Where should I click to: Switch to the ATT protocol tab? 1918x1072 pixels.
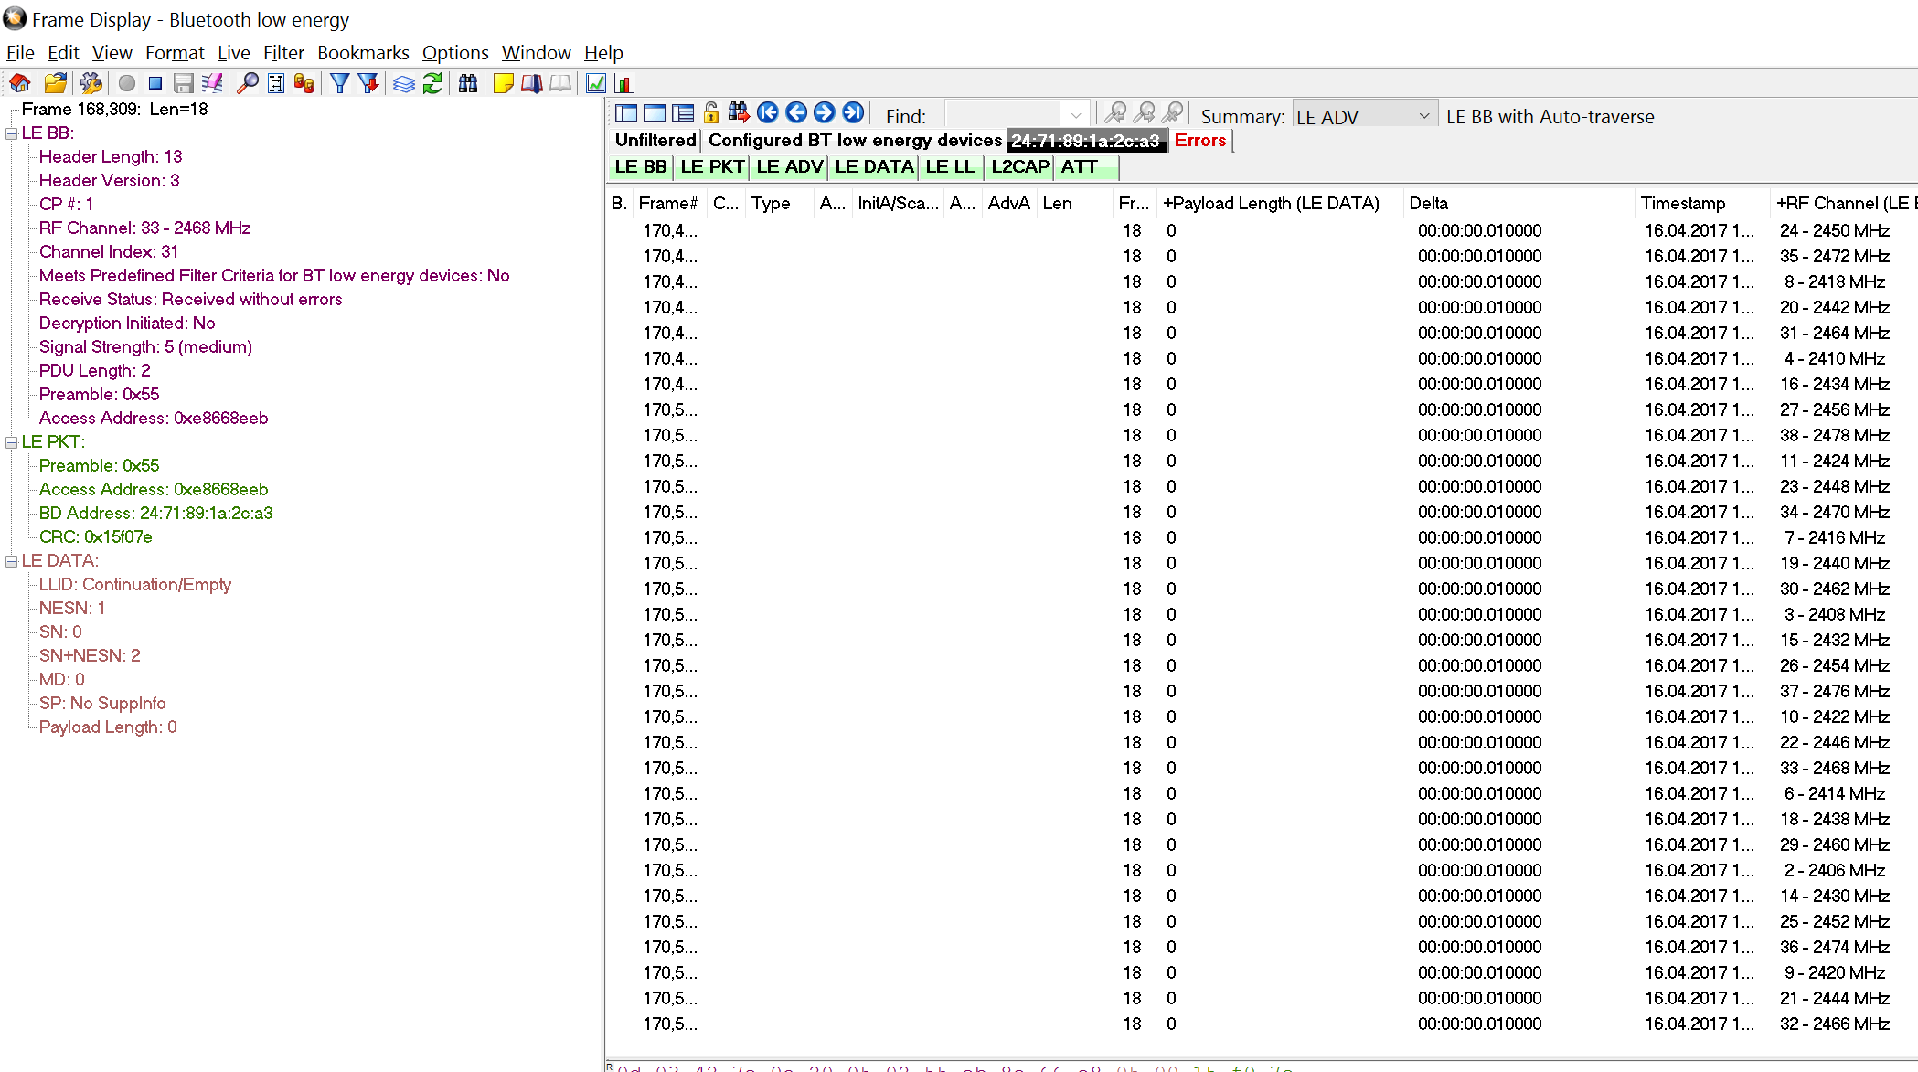[x=1086, y=167]
